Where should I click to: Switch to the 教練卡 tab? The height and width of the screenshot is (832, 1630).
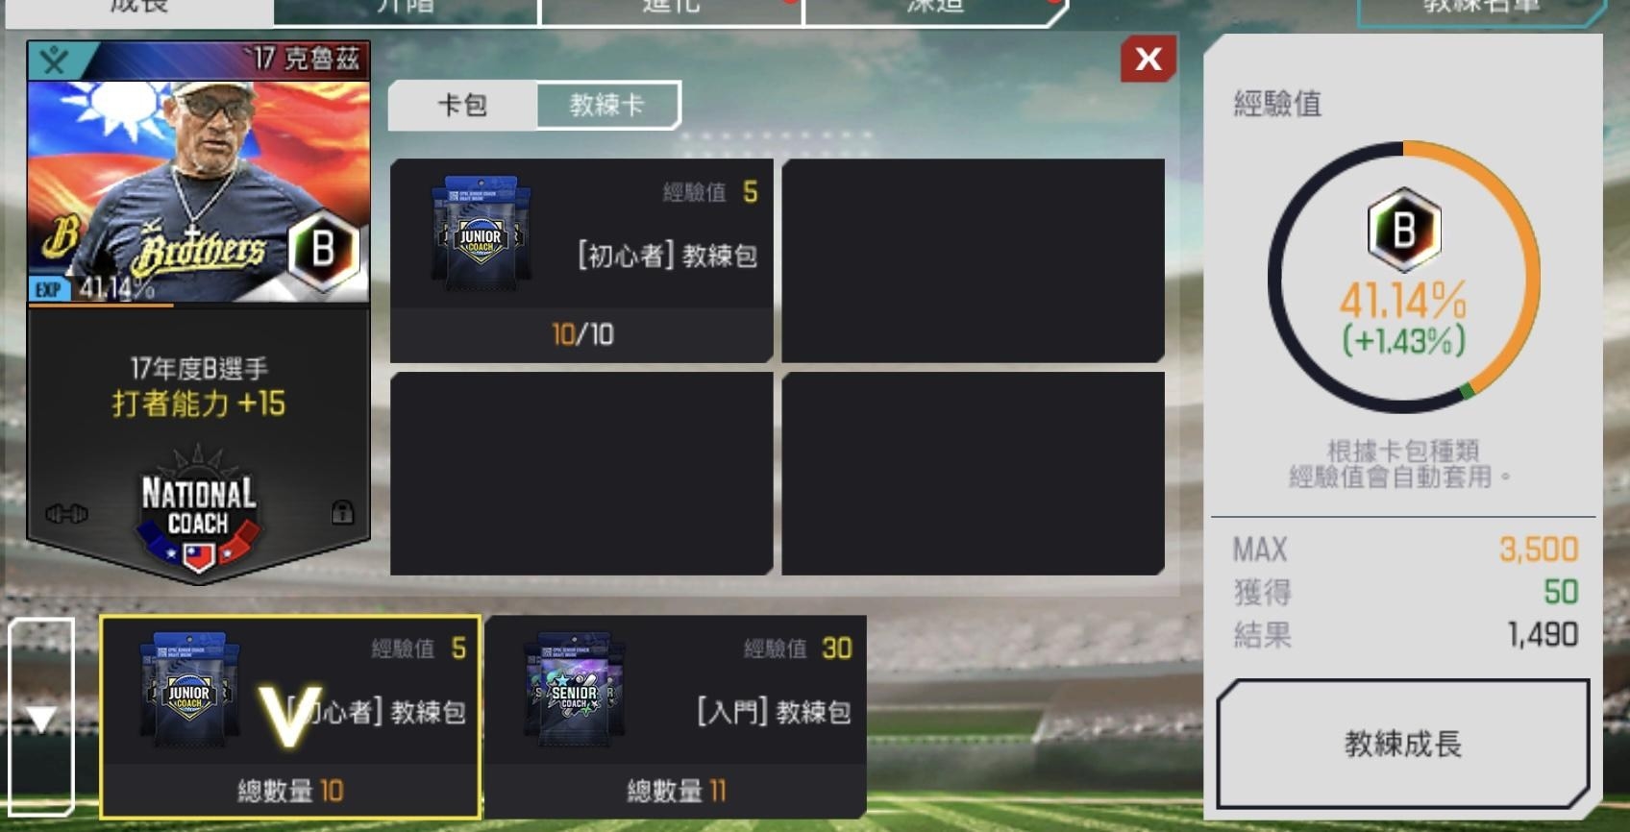coord(607,105)
